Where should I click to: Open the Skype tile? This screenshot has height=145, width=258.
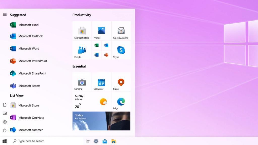tap(121, 51)
